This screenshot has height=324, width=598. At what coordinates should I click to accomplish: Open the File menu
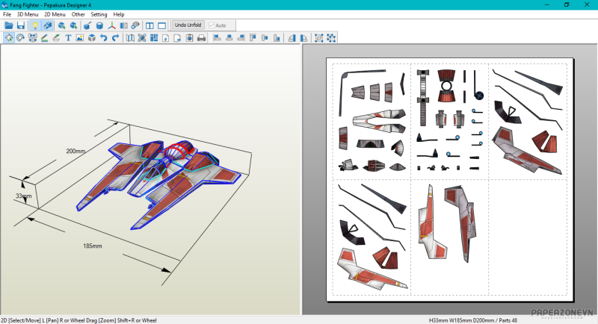(7, 14)
